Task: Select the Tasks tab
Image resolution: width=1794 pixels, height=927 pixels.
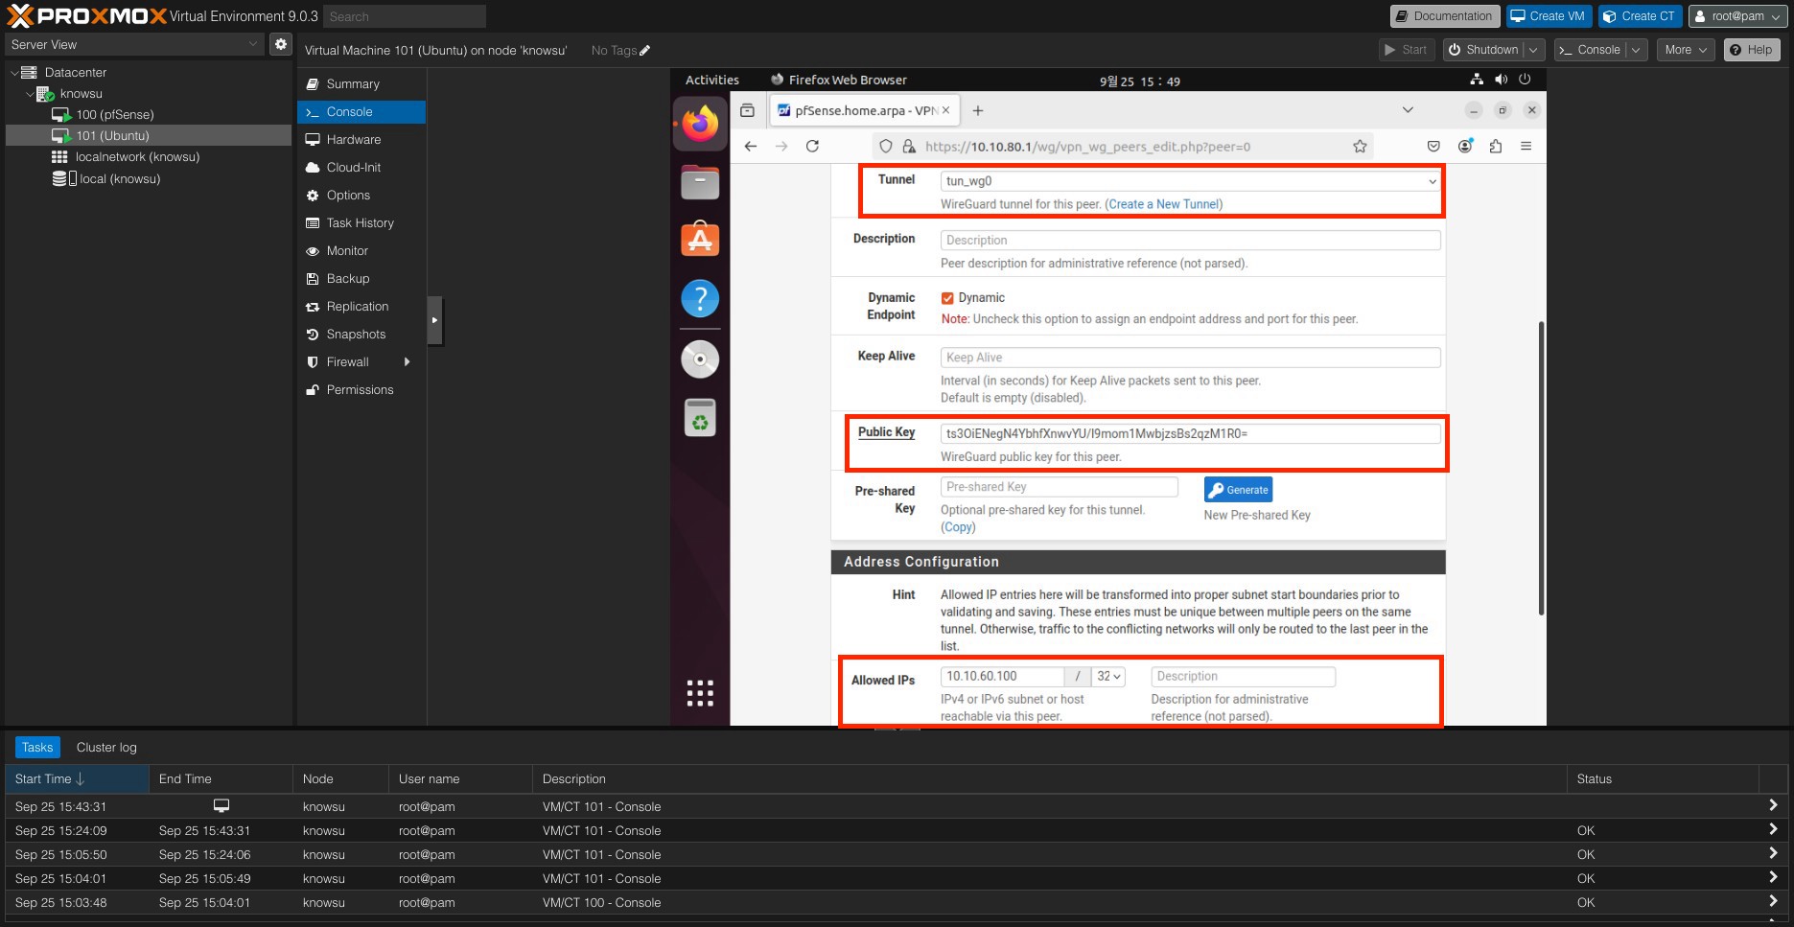Action: tap(37, 748)
